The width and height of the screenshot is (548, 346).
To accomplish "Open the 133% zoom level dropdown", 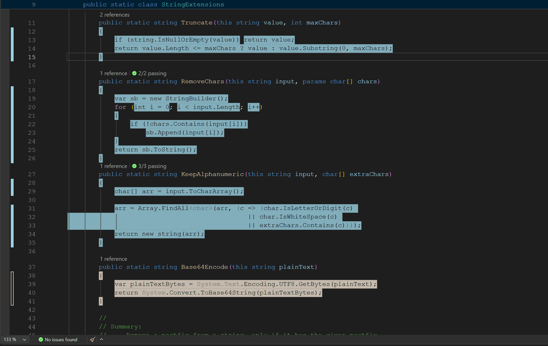I will pos(13,339).
